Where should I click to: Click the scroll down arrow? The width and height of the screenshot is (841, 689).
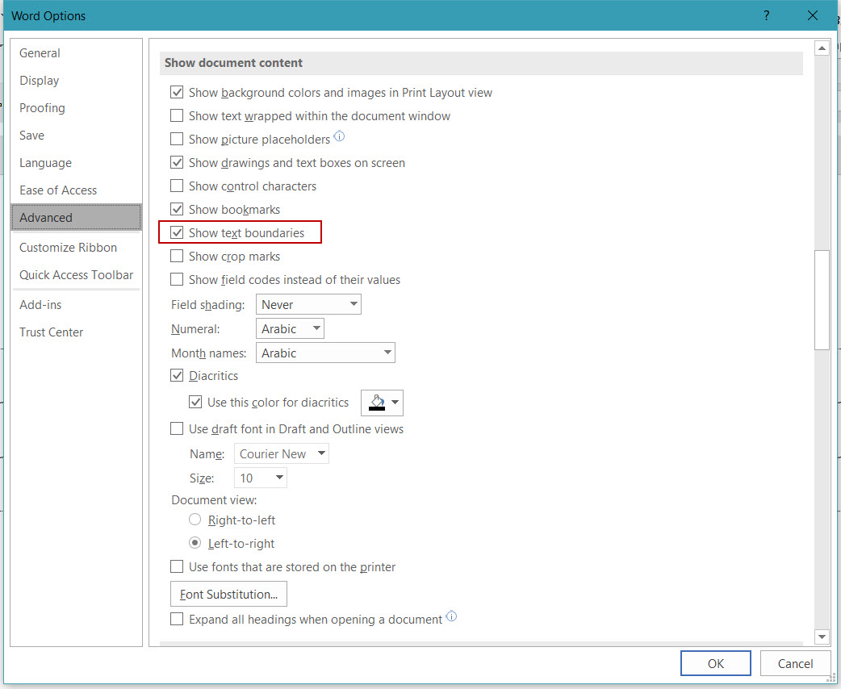click(x=822, y=637)
